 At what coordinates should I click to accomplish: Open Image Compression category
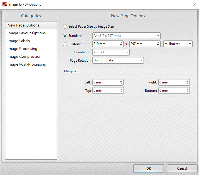coord(31,56)
